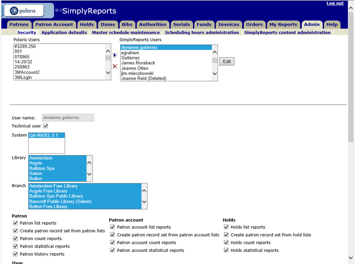The height and width of the screenshot is (264, 355).
Task: Open the Orders tab
Action: (254, 24)
